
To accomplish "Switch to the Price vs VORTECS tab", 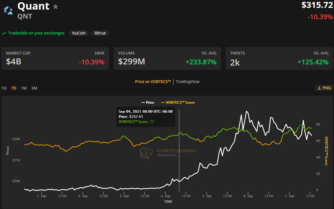I will (x=153, y=82).
